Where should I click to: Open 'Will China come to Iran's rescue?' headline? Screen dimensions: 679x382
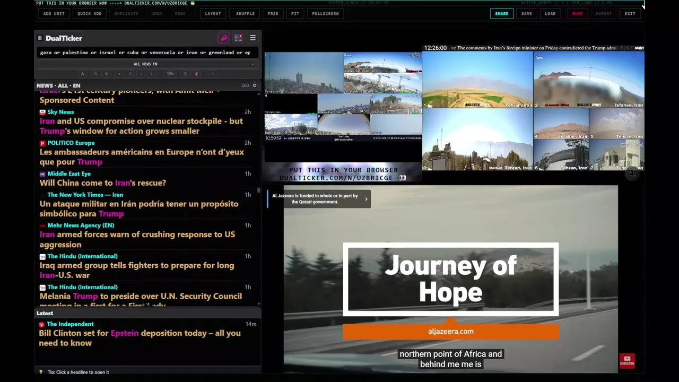click(x=102, y=183)
